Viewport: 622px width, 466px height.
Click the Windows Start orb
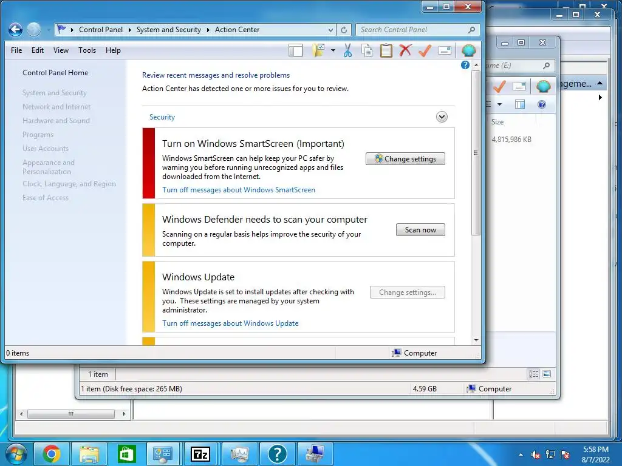pos(16,454)
